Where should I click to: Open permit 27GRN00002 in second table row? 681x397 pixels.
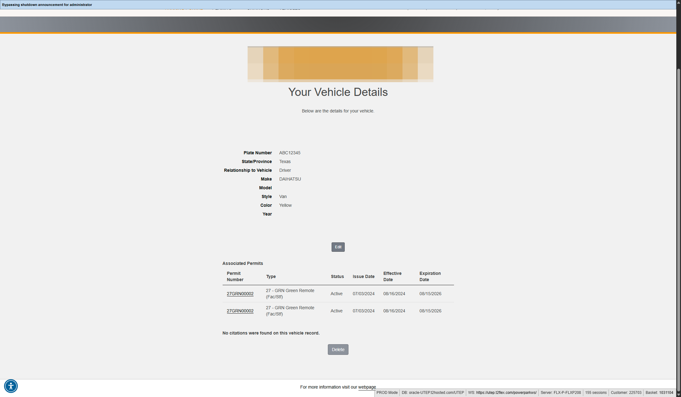click(x=240, y=311)
